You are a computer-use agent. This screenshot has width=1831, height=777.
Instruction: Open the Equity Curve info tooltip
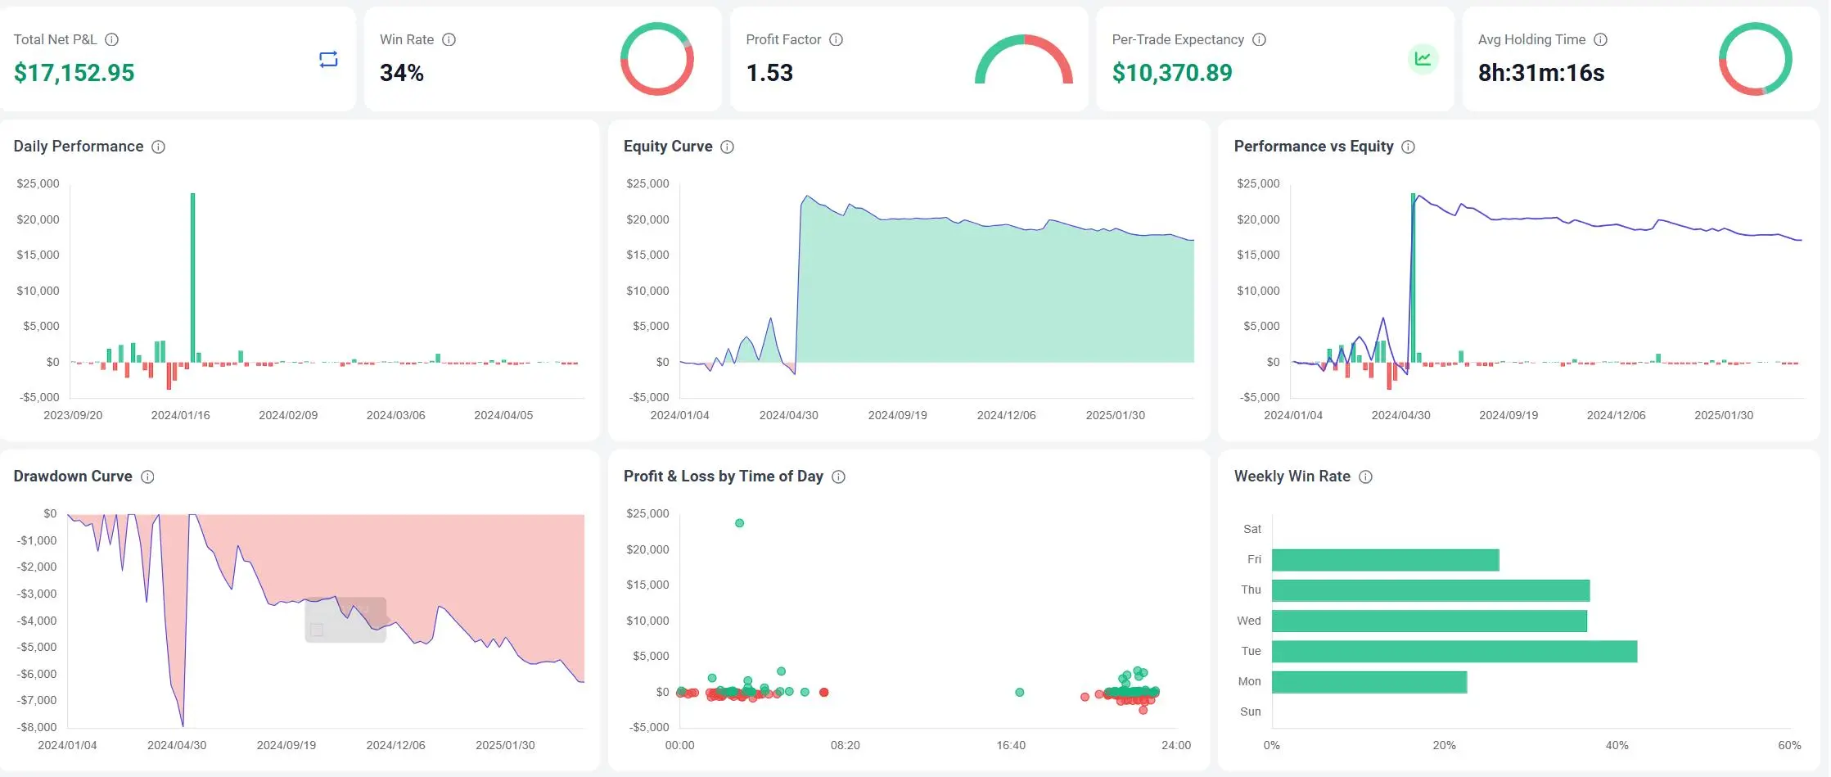point(727,147)
